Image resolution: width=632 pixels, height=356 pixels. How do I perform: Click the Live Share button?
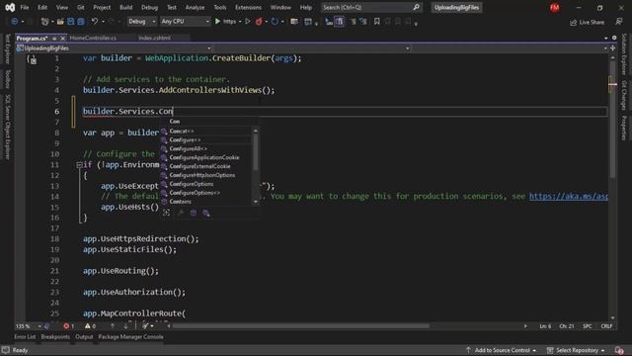588,22
